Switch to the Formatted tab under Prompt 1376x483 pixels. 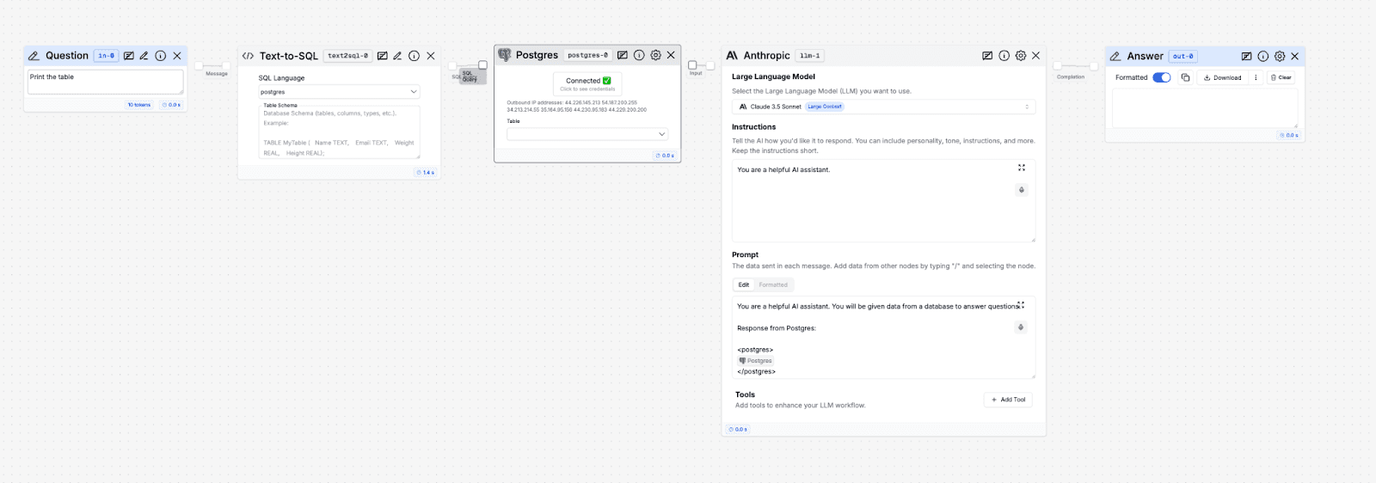pos(773,284)
